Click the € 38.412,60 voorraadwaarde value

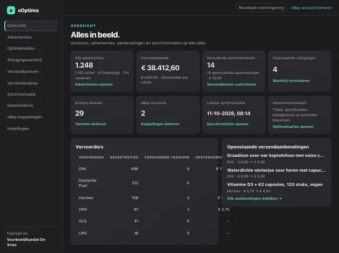click(x=160, y=68)
